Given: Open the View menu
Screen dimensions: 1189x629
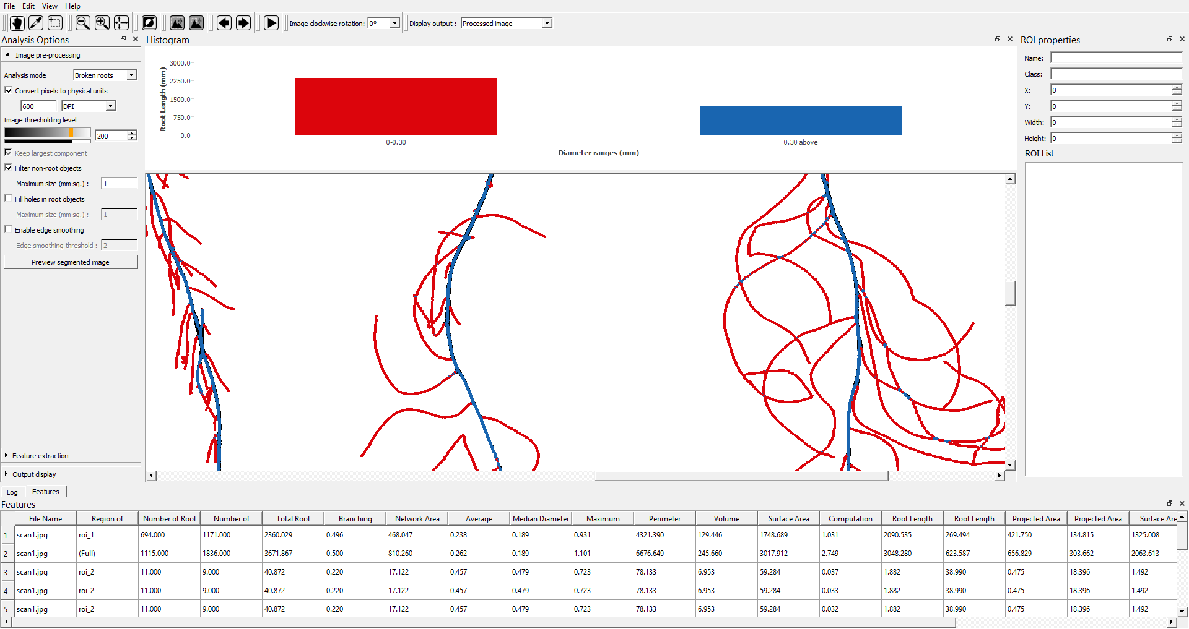Looking at the screenshot, I should [x=50, y=6].
